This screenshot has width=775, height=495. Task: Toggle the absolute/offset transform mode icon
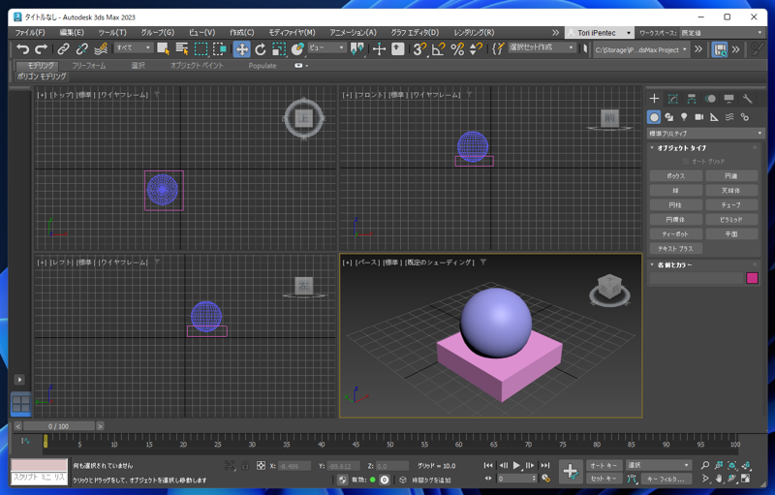click(261, 465)
